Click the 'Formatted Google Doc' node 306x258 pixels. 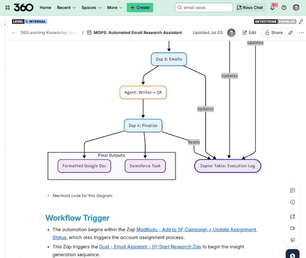click(x=84, y=166)
